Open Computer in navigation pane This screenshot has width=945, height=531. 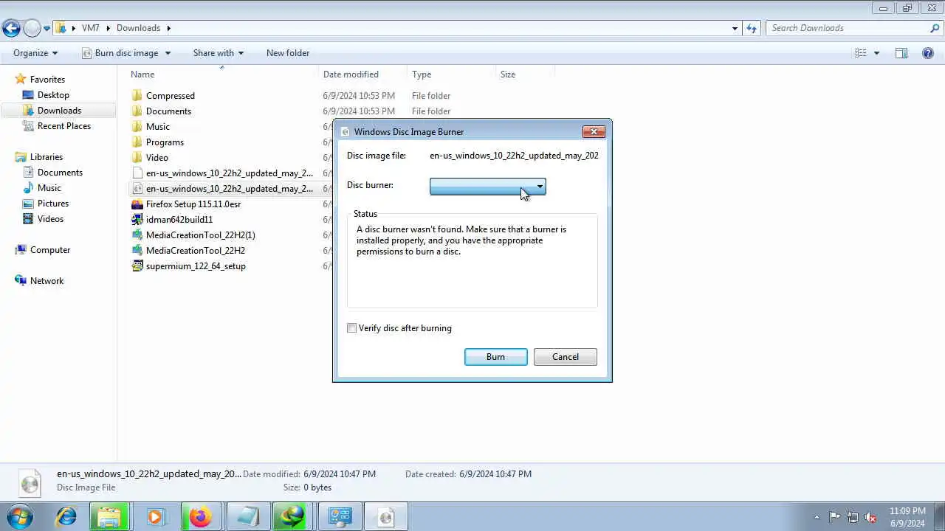[50, 250]
